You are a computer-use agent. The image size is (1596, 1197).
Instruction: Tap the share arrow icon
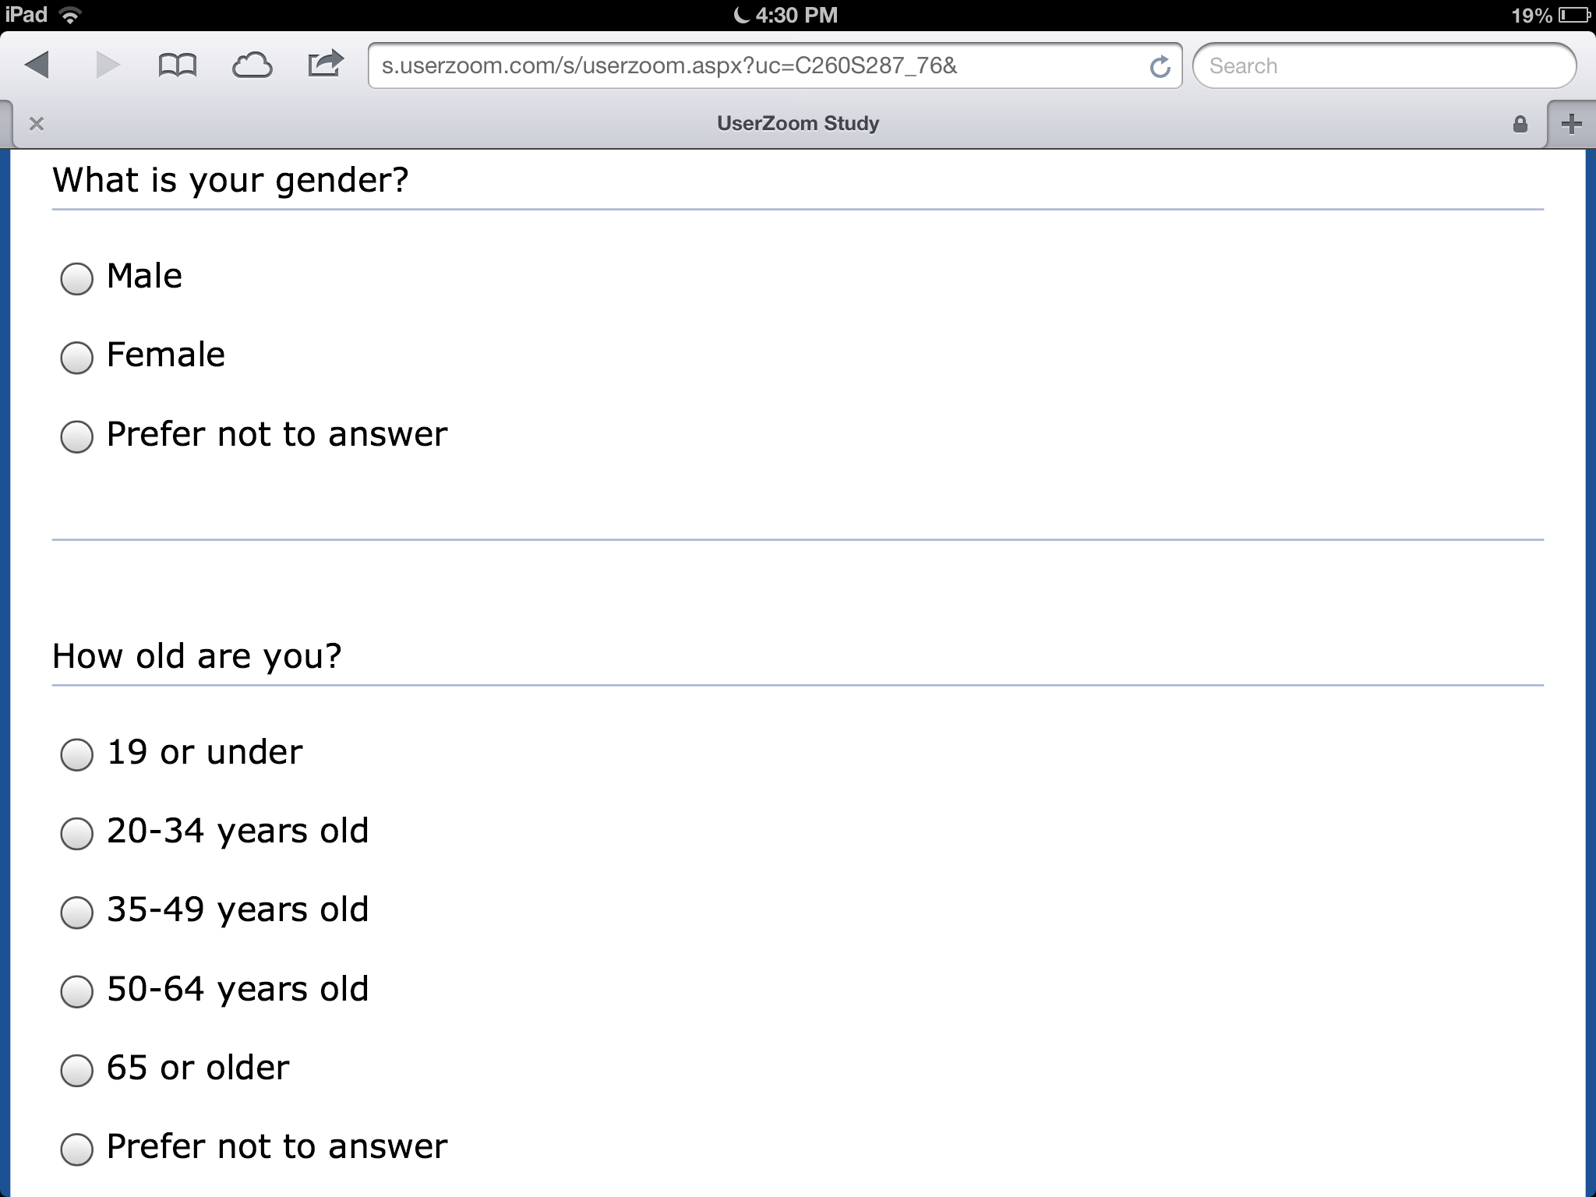[326, 64]
